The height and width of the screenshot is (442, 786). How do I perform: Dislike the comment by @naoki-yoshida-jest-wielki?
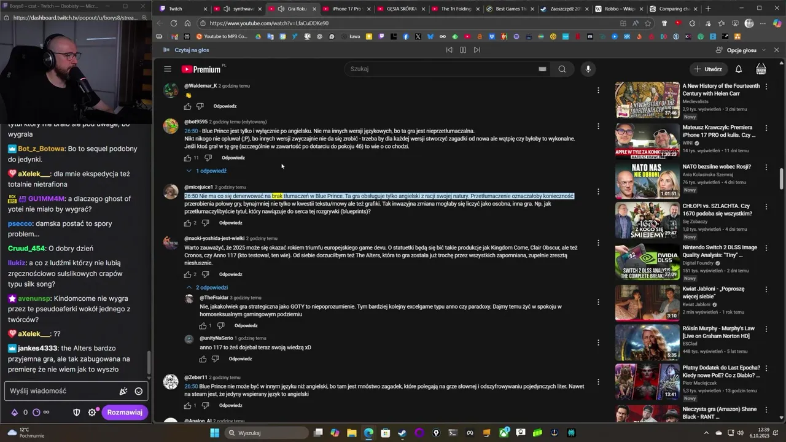click(x=206, y=274)
